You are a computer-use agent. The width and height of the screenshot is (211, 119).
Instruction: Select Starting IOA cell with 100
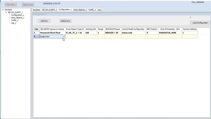(x=91, y=33)
